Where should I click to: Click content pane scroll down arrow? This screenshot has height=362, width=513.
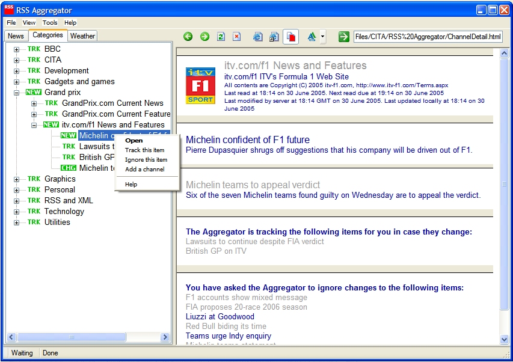coord(504,339)
